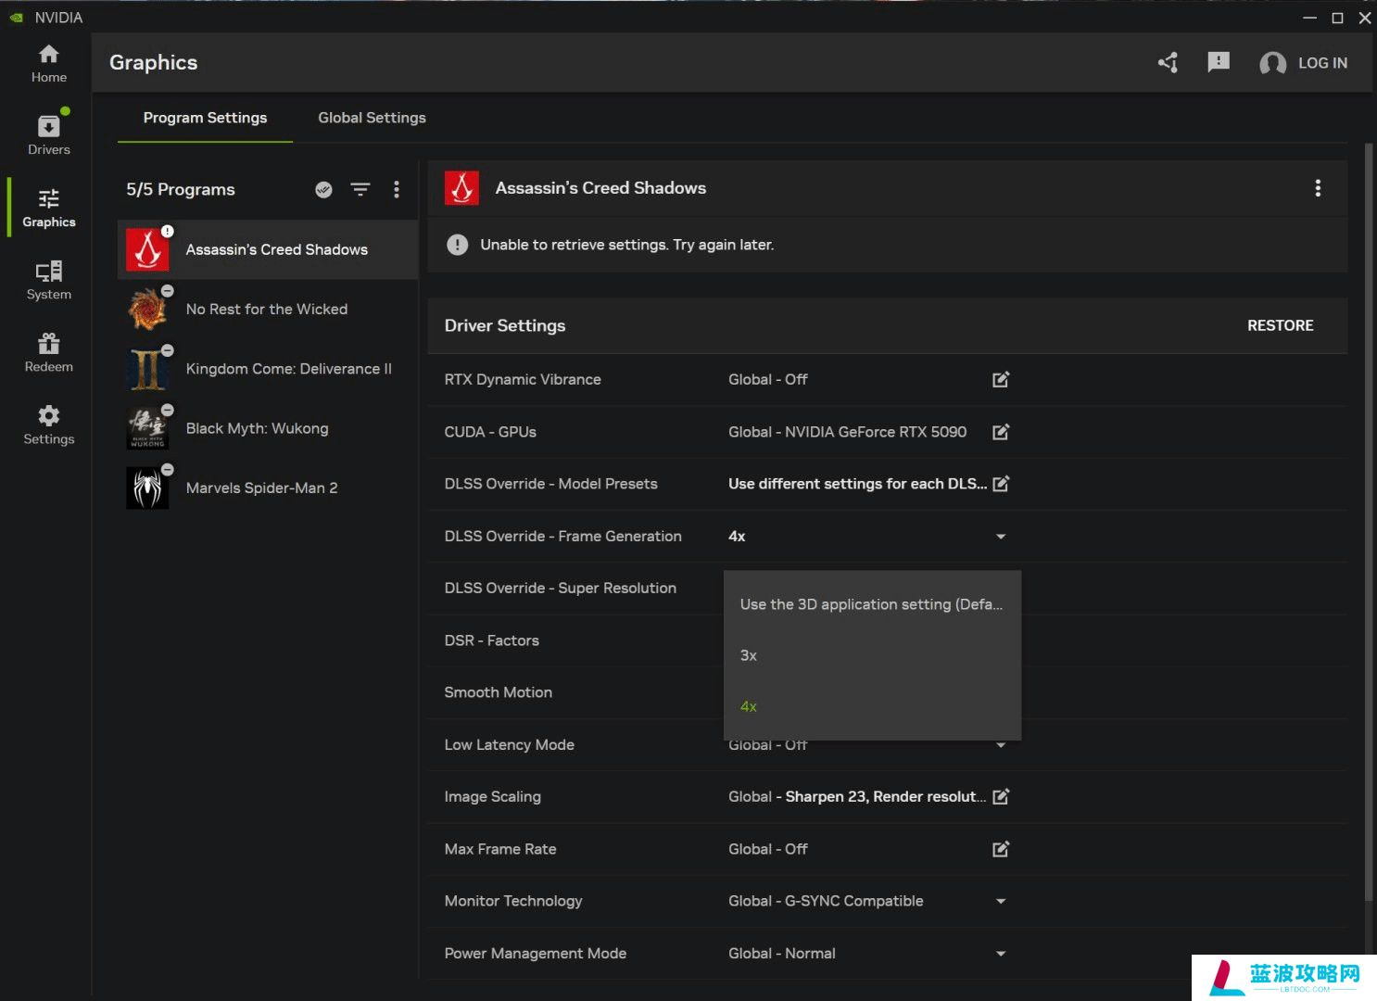Image resolution: width=1377 pixels, height=1001 pixels.
Task: Expand the Monitor Technology dropdown
Action: (1001, 901)
